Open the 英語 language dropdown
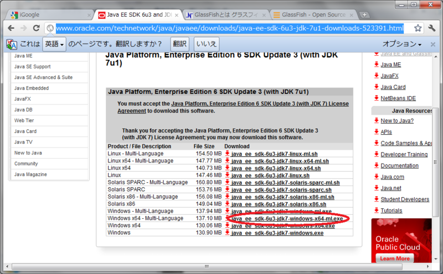The height and width of the screenshot is (274, 443). (x=54, y=44)
